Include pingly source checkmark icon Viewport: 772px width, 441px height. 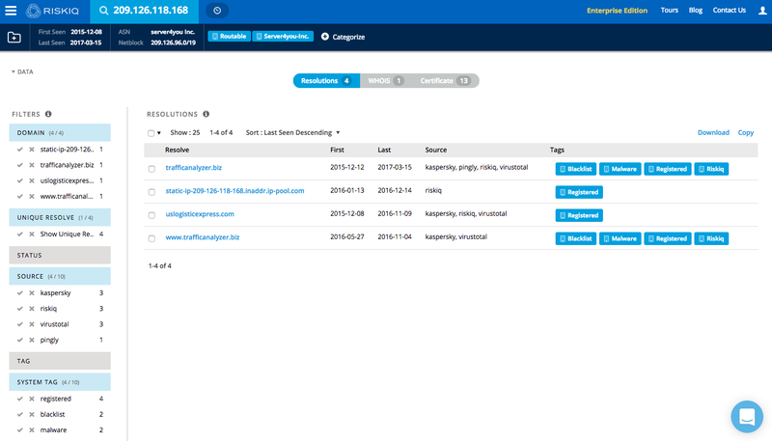[19, 340]
